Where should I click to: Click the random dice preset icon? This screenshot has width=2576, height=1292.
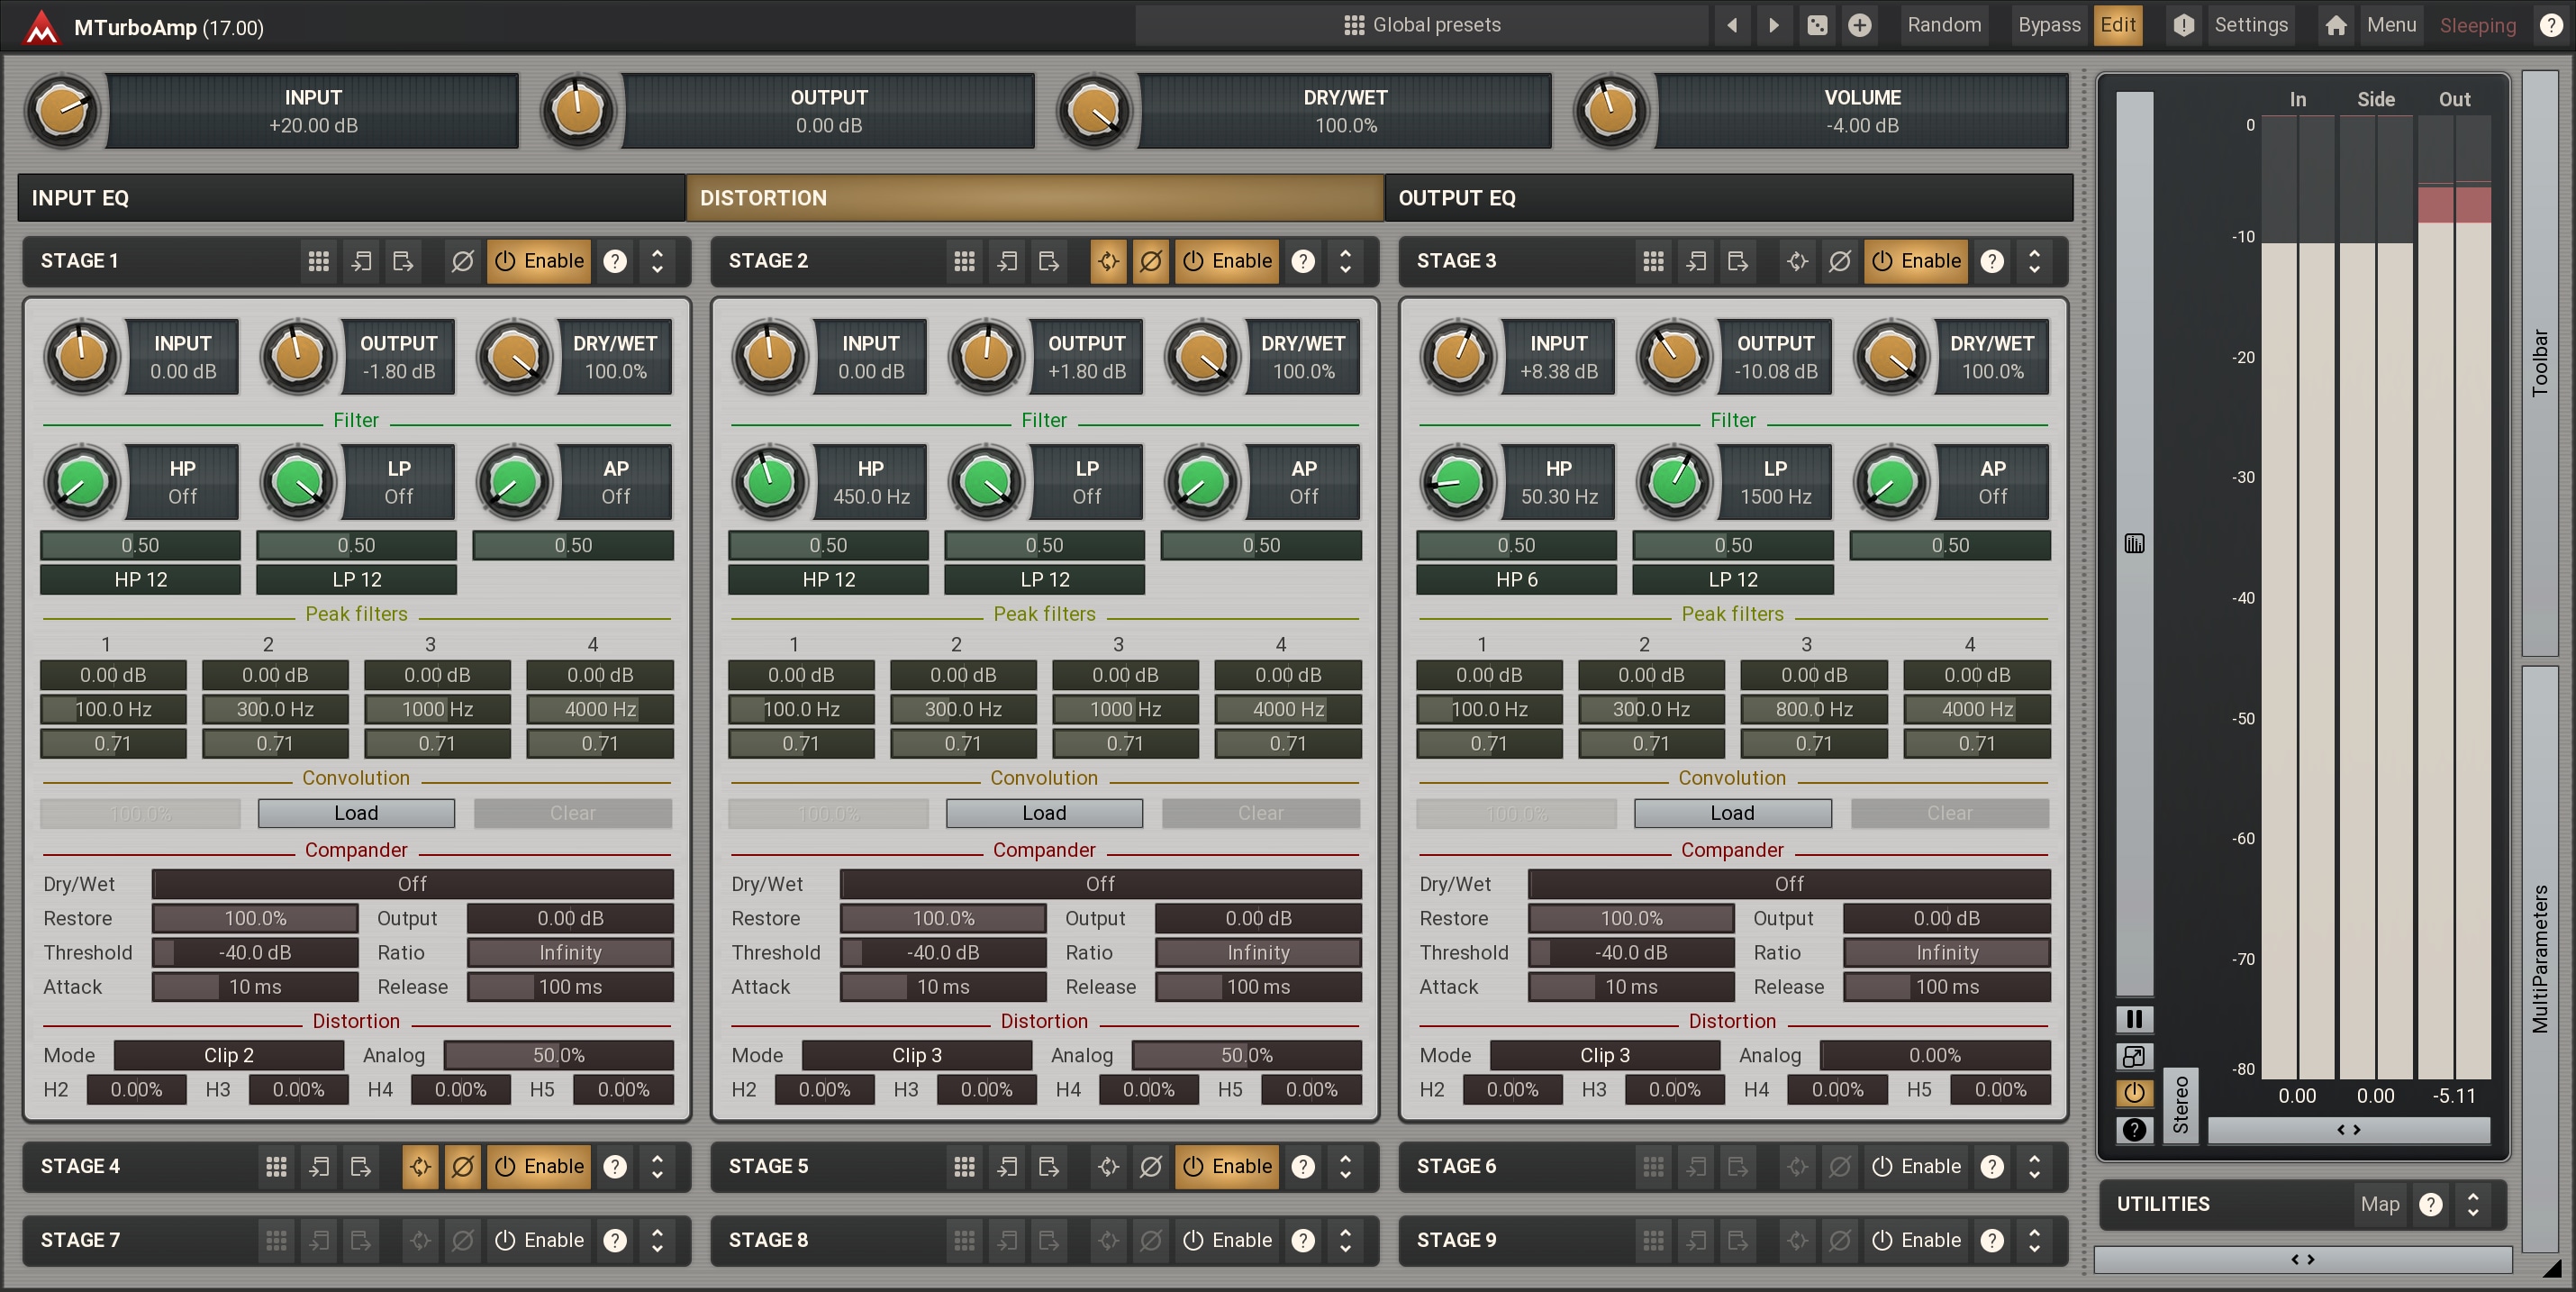pos(1817,25)
